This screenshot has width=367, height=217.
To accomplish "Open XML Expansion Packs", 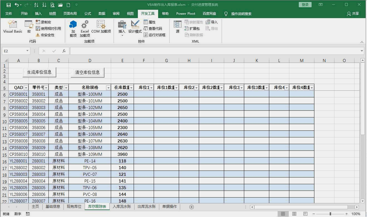I will pyautogui.click(x=192, y=28).
